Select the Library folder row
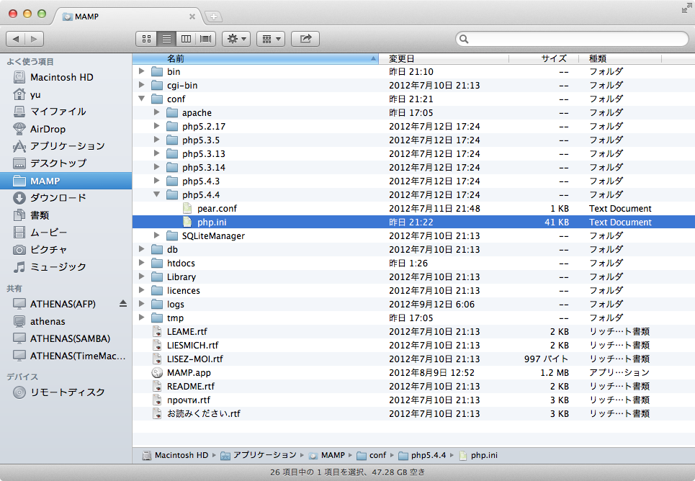 [413, 277]
